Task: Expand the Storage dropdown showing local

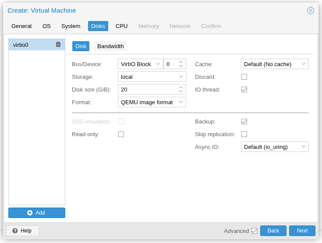Action: coord(152,77)
